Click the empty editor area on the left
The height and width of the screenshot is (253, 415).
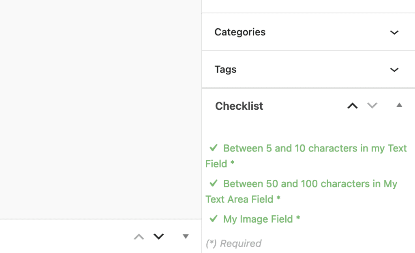[x=101, y=109]
